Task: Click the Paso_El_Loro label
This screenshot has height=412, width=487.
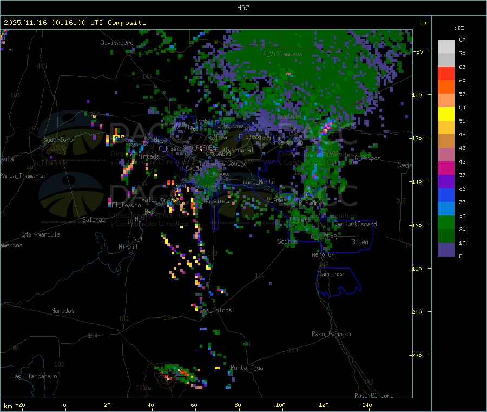Action: coord(374,396)
